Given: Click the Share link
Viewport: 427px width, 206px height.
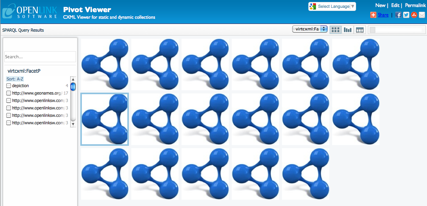Looking at the screenshot, I should [383, 15].
